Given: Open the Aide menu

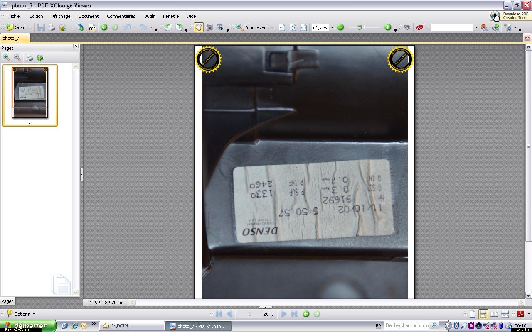Looking at the screenshot, I should 192,16.
